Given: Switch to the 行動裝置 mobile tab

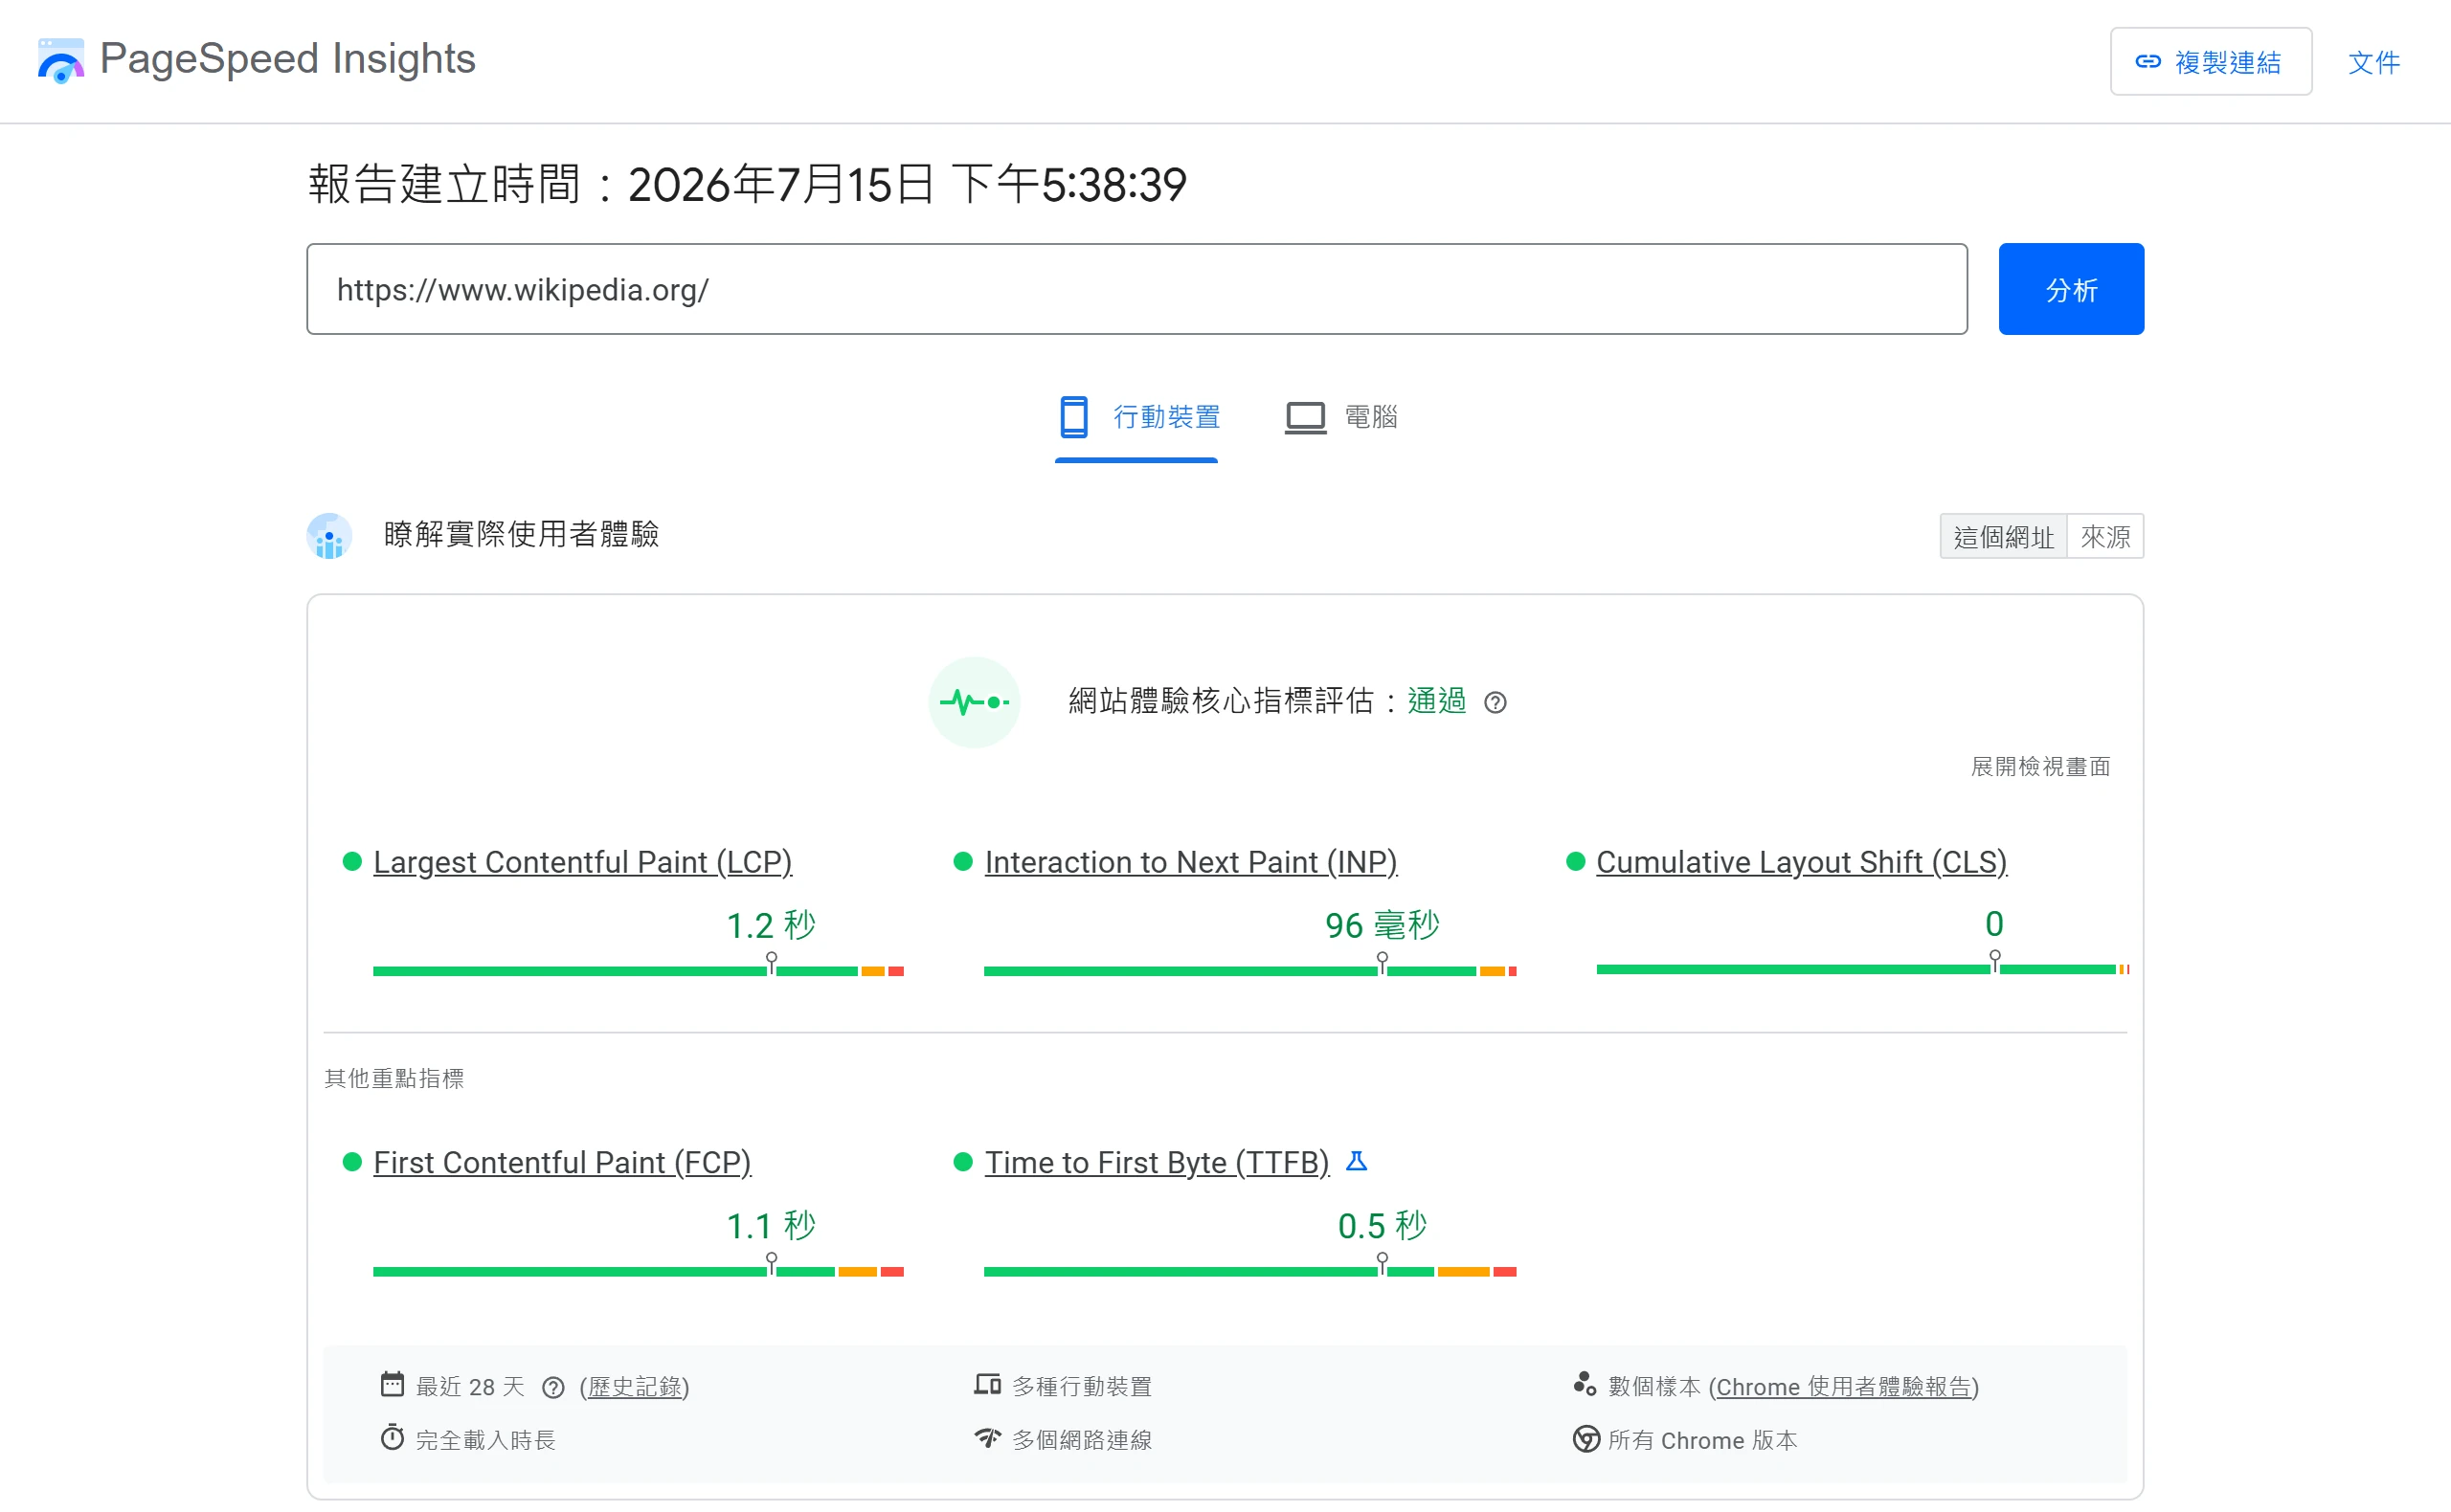Looking at the screenshot, I should [1136, 416].
